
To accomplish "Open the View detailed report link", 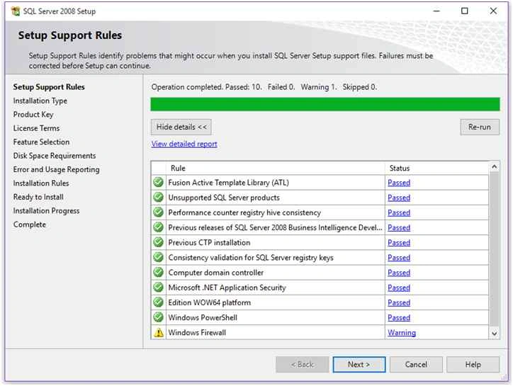I will click(x=184, y=144).
